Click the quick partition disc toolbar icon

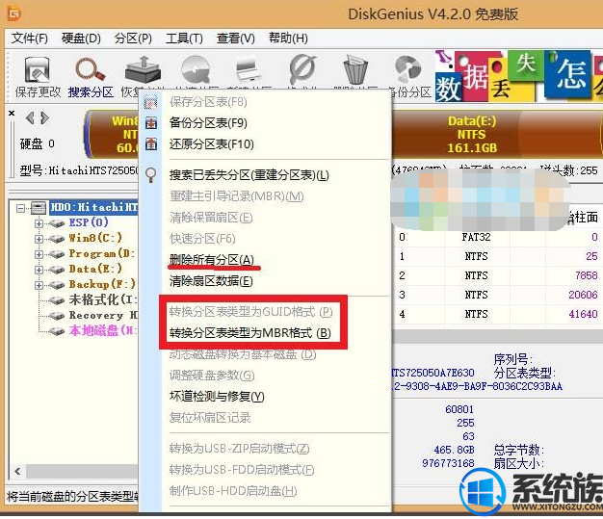[x=197, y=69]
